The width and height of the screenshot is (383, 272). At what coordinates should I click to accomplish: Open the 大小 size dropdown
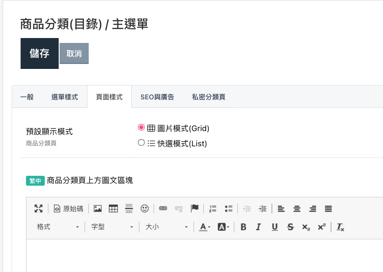click(x=166, y=227)
